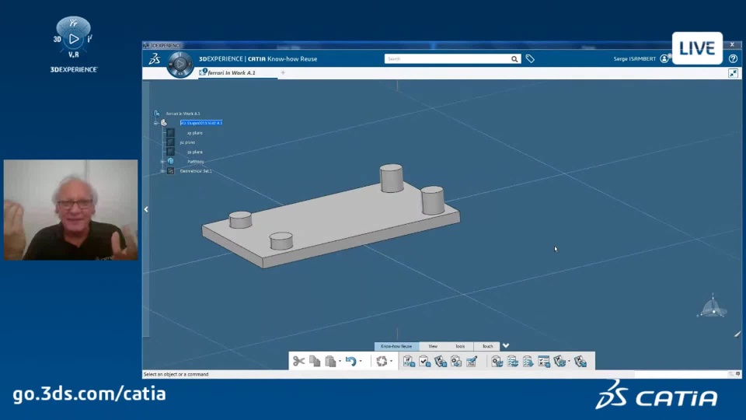Click the Cut scissors icon
The image size is (746, 420).
coord(298,362)
